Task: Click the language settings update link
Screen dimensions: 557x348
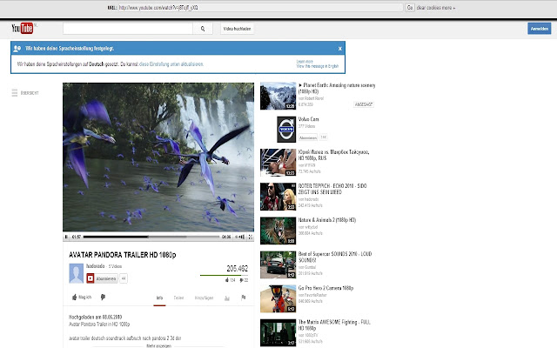Action: (x=171, y=64)
